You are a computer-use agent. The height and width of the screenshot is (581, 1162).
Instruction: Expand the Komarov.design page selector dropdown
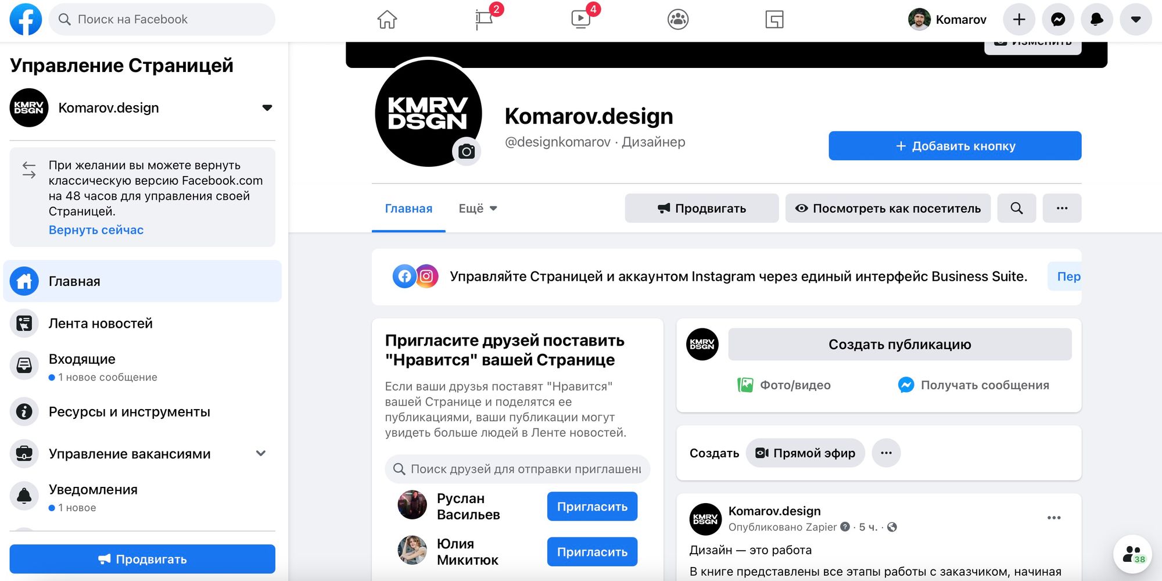pos(267,107)
